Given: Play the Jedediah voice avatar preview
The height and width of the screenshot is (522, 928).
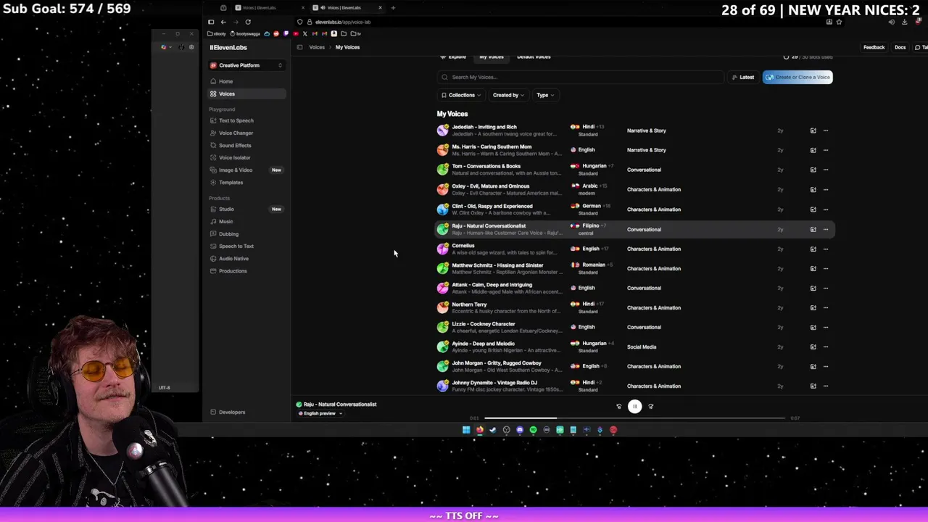Looking at the screenshot, I should 442,130.
